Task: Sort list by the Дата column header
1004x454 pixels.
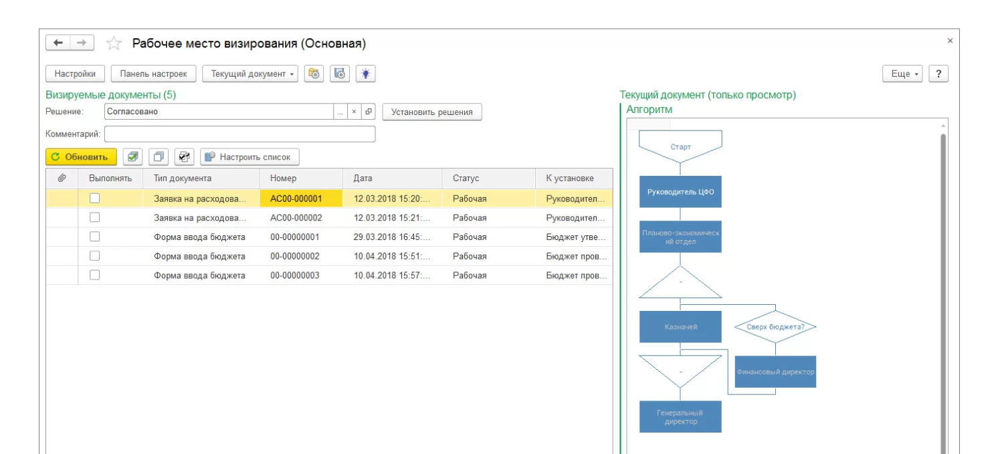Action: 392,179
